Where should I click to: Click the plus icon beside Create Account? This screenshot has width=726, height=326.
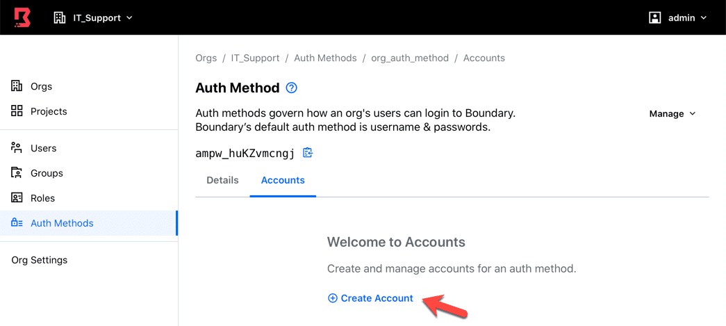(332, 298)
